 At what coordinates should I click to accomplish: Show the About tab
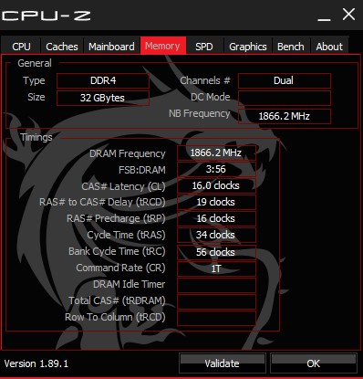pyautogui.click(x=329, y=47)
